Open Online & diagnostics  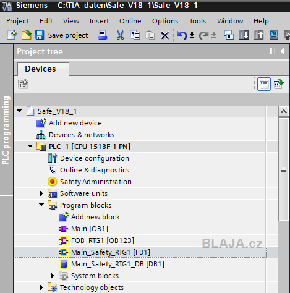pyautogui.click(x=95, y=170)
